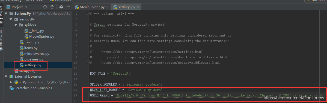Click the collapse all icon in Project panel
The width and height of the screenshot is (327, 103).
pyautogui.click(x=52, y=7)
